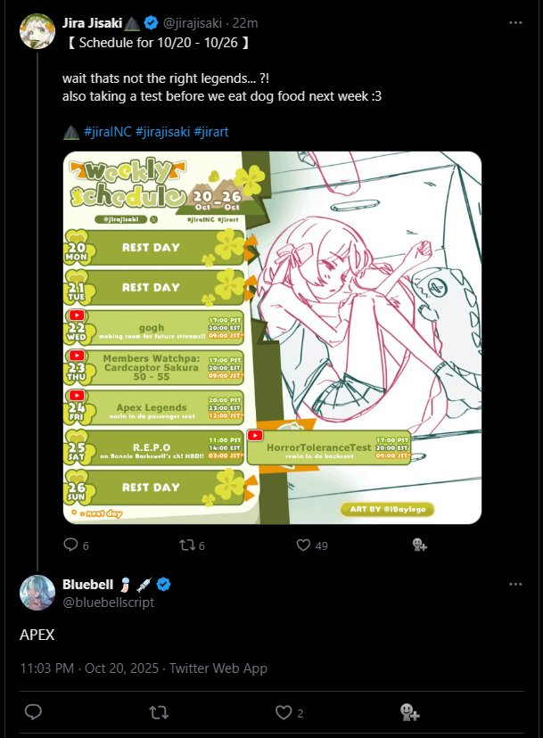The image size is (543, 738).
Task: Retweet Jira Jisaki's schedule post
Action: pos(186,545)
